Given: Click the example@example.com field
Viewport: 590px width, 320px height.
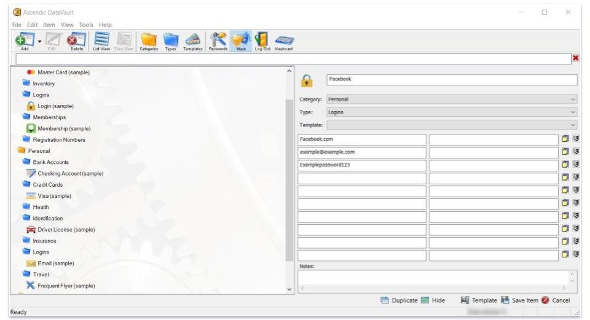Looking at the screenshot, I should [361, 152].
